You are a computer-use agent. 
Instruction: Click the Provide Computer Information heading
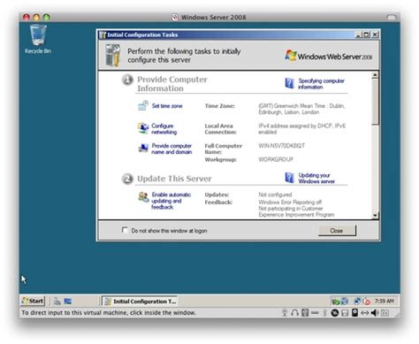coord(172,84)
